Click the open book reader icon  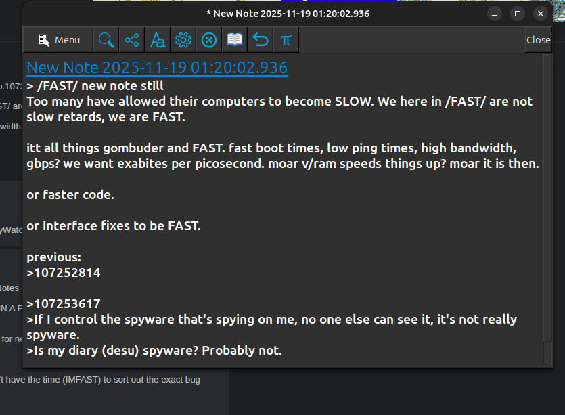click(x=235, y=40)
